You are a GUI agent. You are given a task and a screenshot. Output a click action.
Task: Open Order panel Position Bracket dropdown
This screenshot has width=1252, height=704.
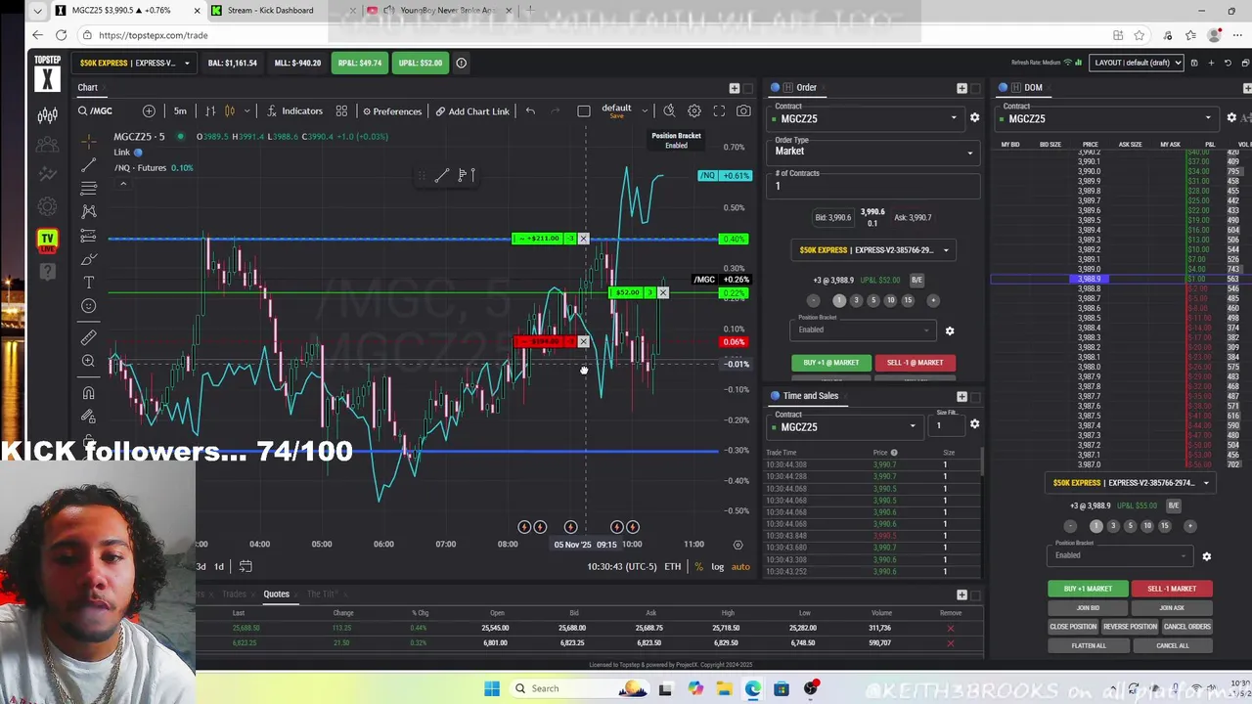coord(863,329)
